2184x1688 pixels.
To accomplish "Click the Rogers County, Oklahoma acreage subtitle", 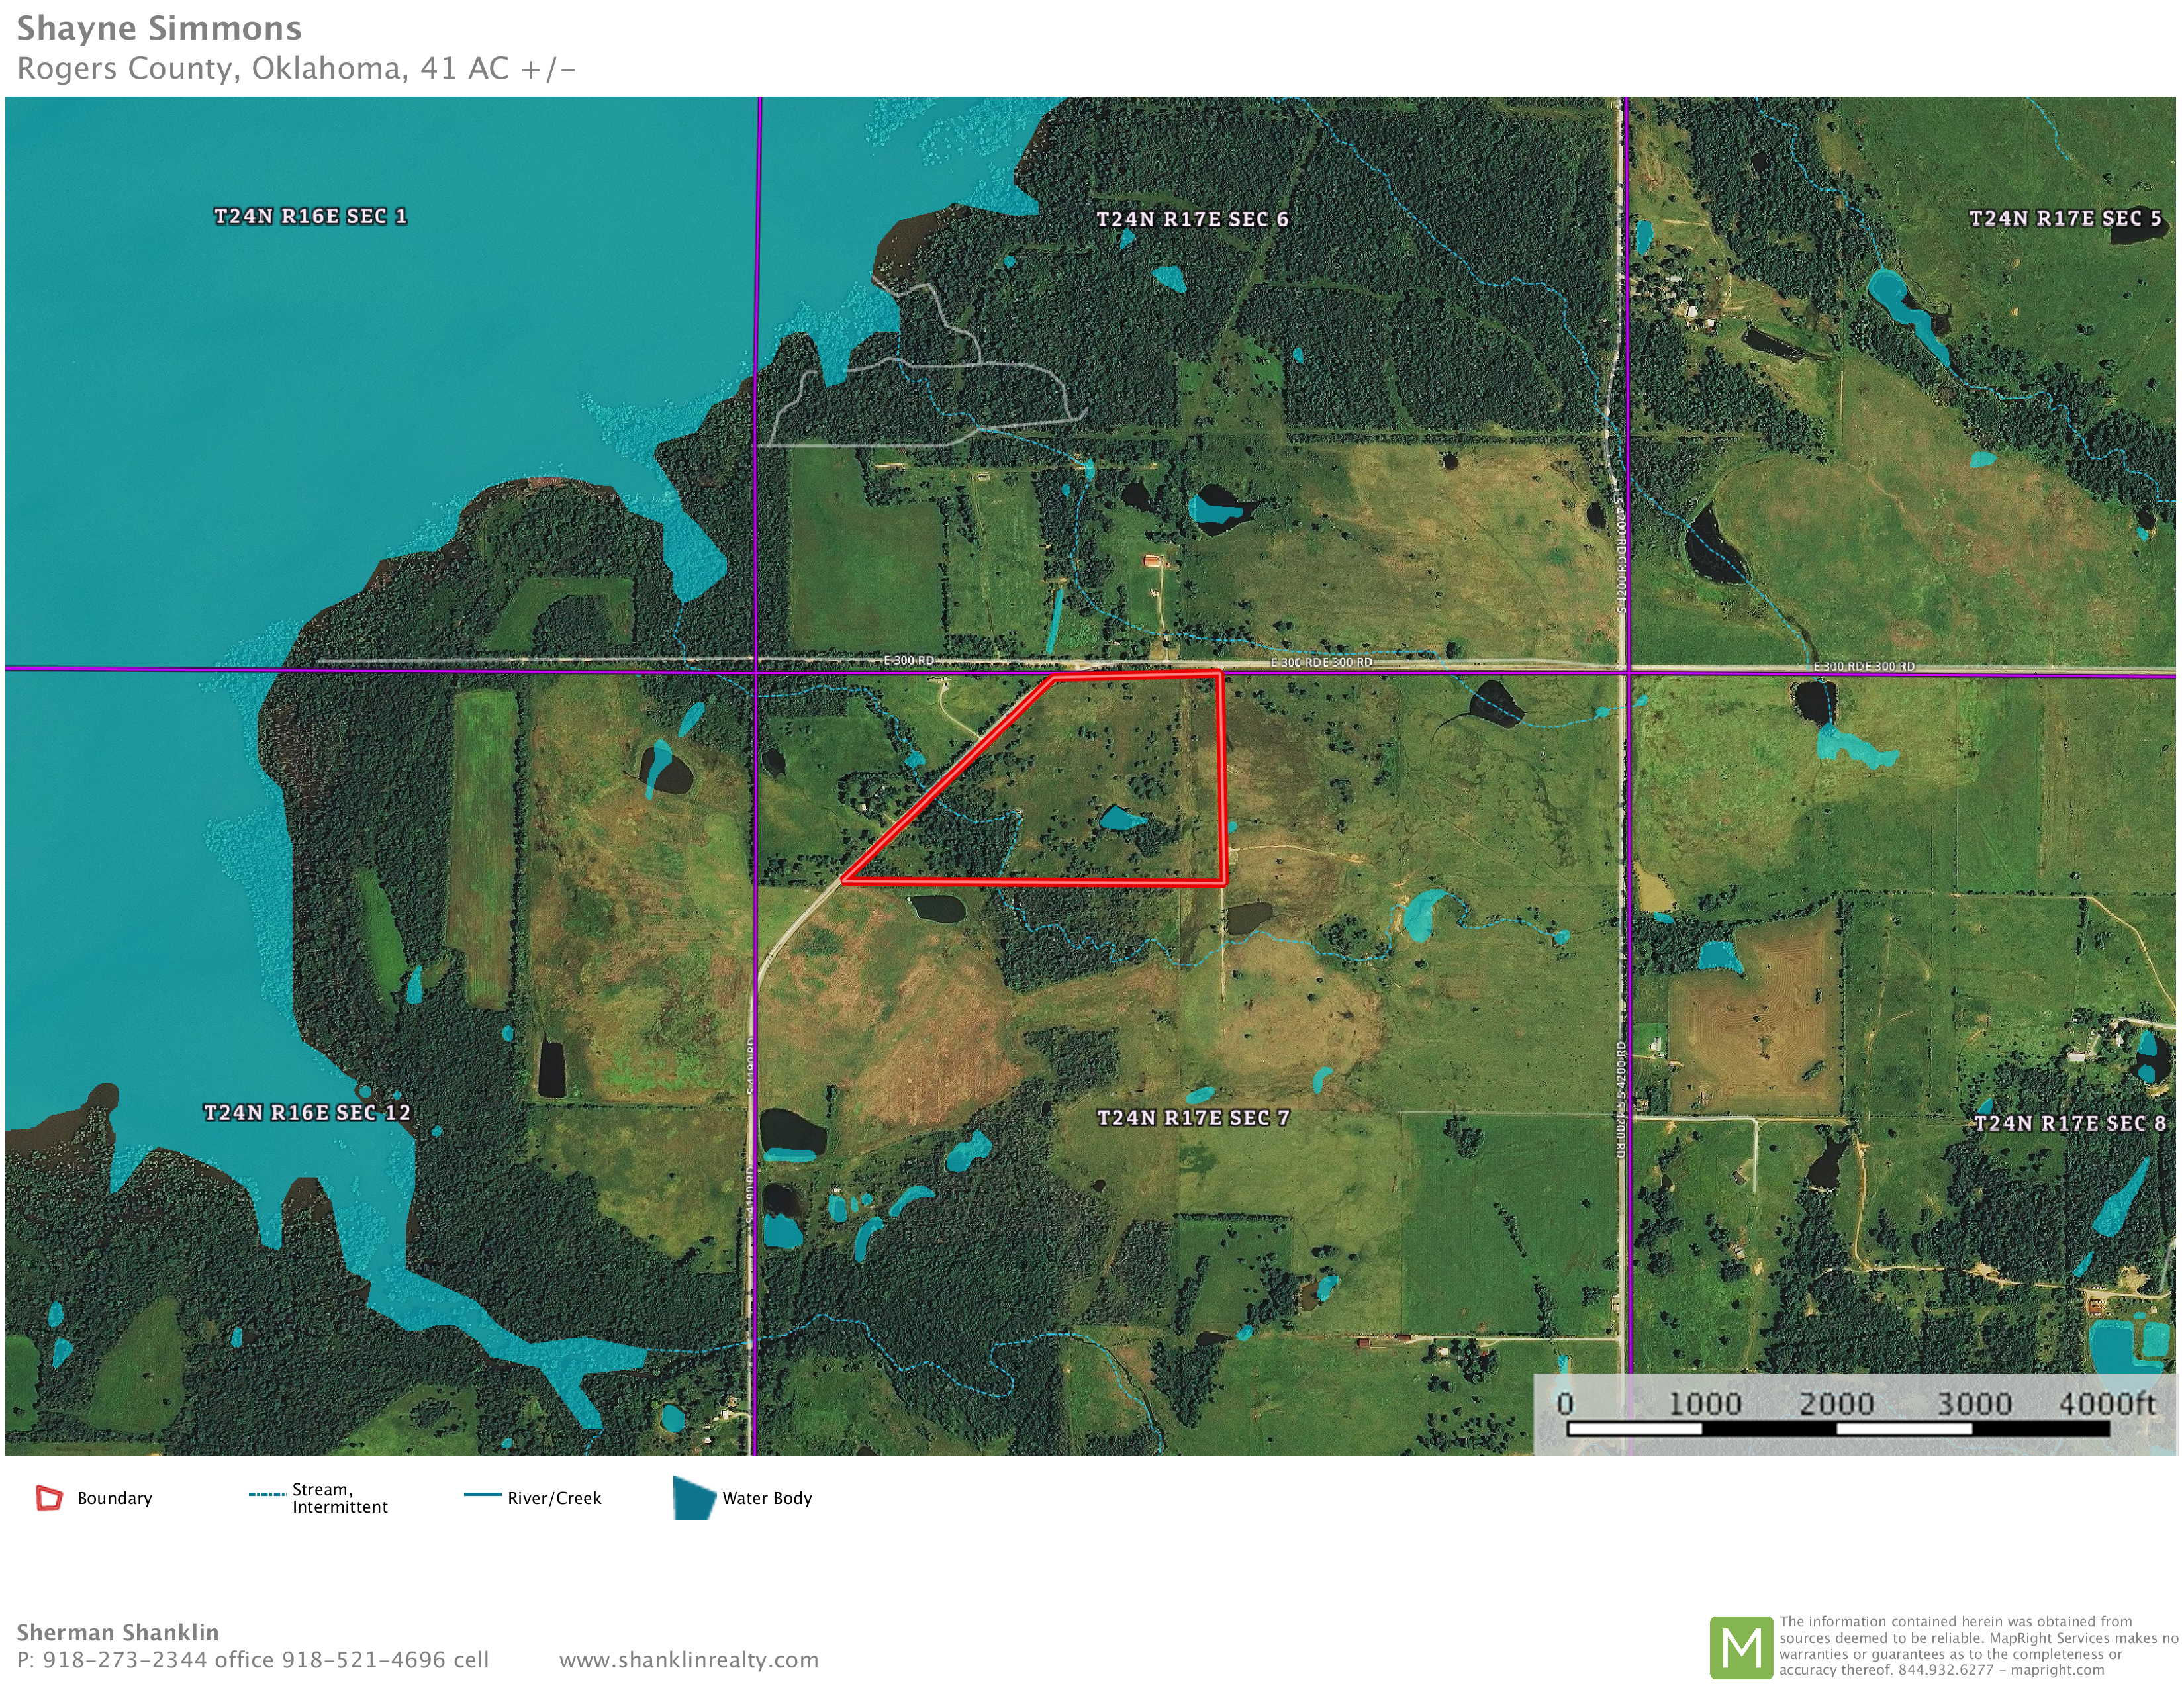I will pyautogui.click(x=296, y=68).
